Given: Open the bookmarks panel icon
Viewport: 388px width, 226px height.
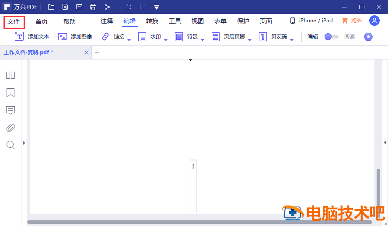Looking at the screenshot, I should (x=10, y=93).
